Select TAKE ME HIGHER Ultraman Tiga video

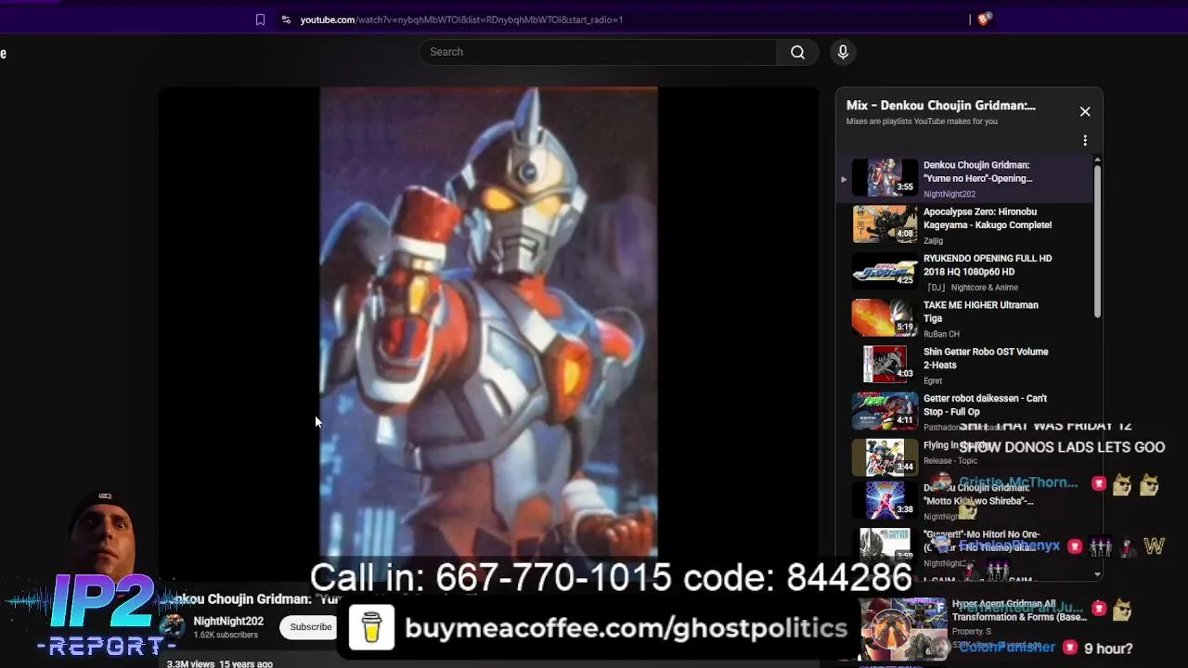coord(980,312)
